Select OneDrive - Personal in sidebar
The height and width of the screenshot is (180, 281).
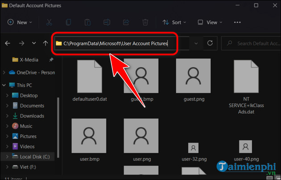click(x=32, y=72)
